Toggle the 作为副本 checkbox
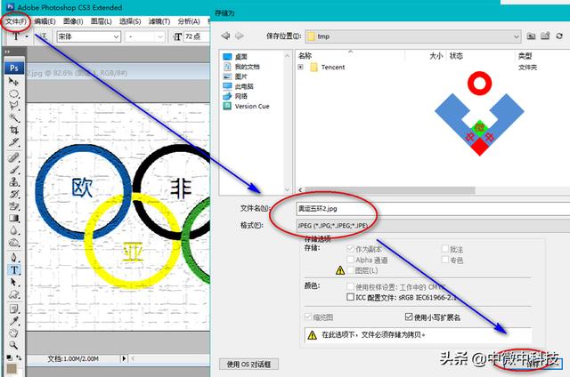 350,249
